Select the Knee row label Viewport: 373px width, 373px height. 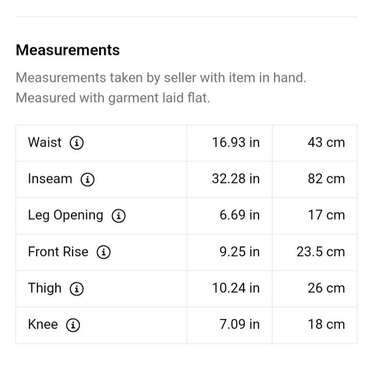[x=43, y=325]
